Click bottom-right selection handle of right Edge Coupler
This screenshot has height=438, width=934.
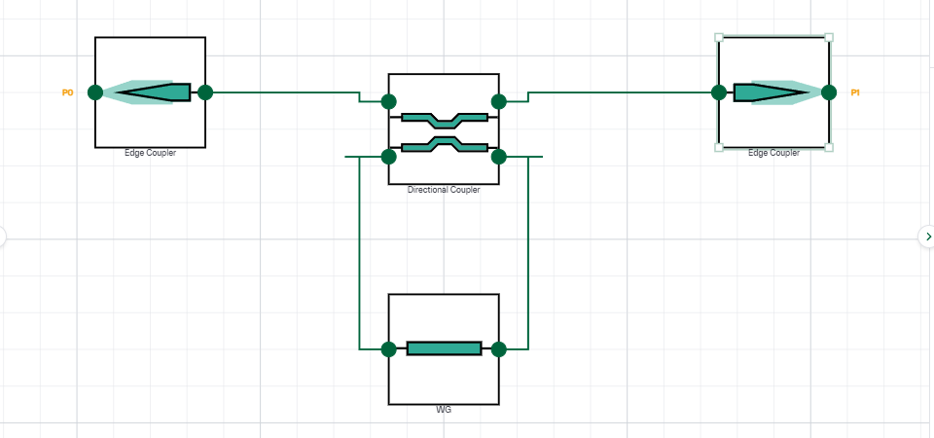829,147
